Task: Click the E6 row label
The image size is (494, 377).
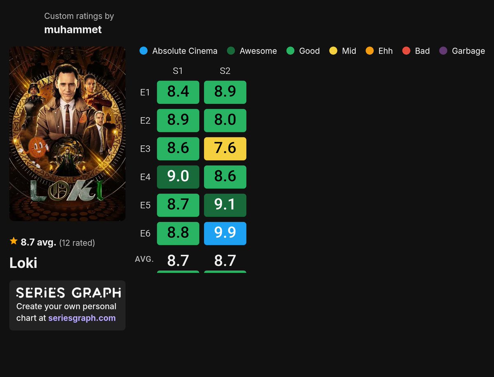Action: pos(145,234)
